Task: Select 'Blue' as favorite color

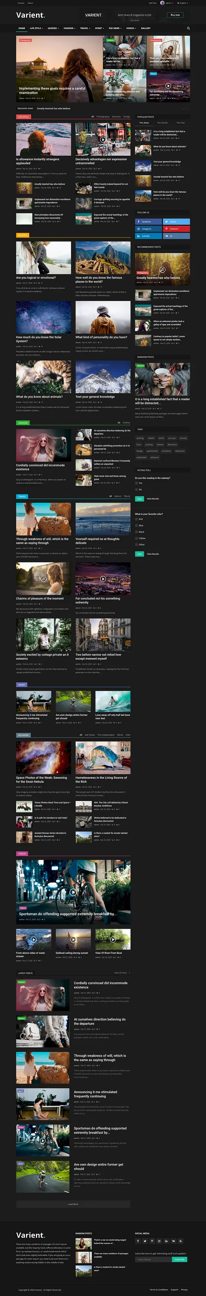Action: click(x=137, y=525)
